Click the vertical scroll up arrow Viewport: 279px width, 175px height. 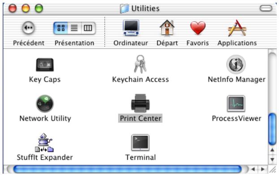[x=272, y=150]
